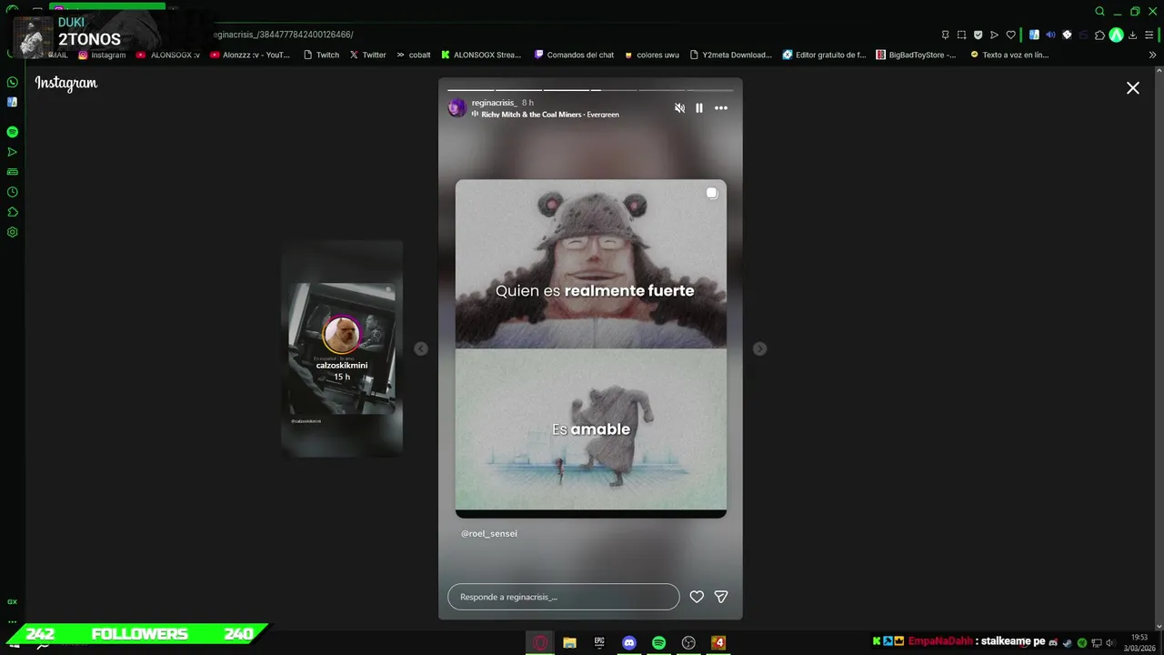
Task: Open the Comandos del chat bookmark
Action: 574,55
